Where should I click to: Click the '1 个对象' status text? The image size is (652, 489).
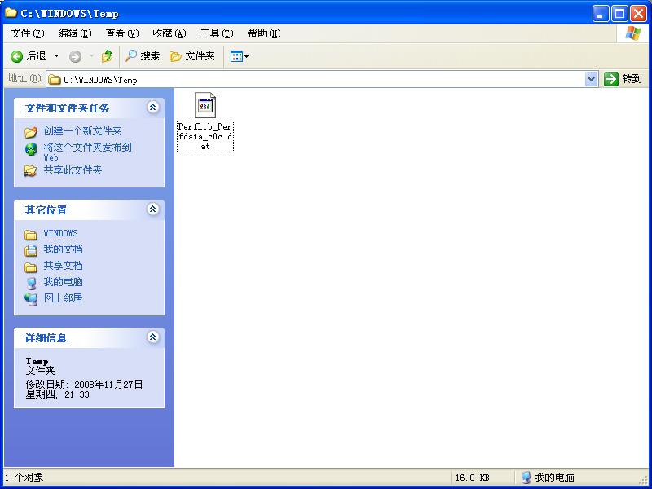(24, 478)
